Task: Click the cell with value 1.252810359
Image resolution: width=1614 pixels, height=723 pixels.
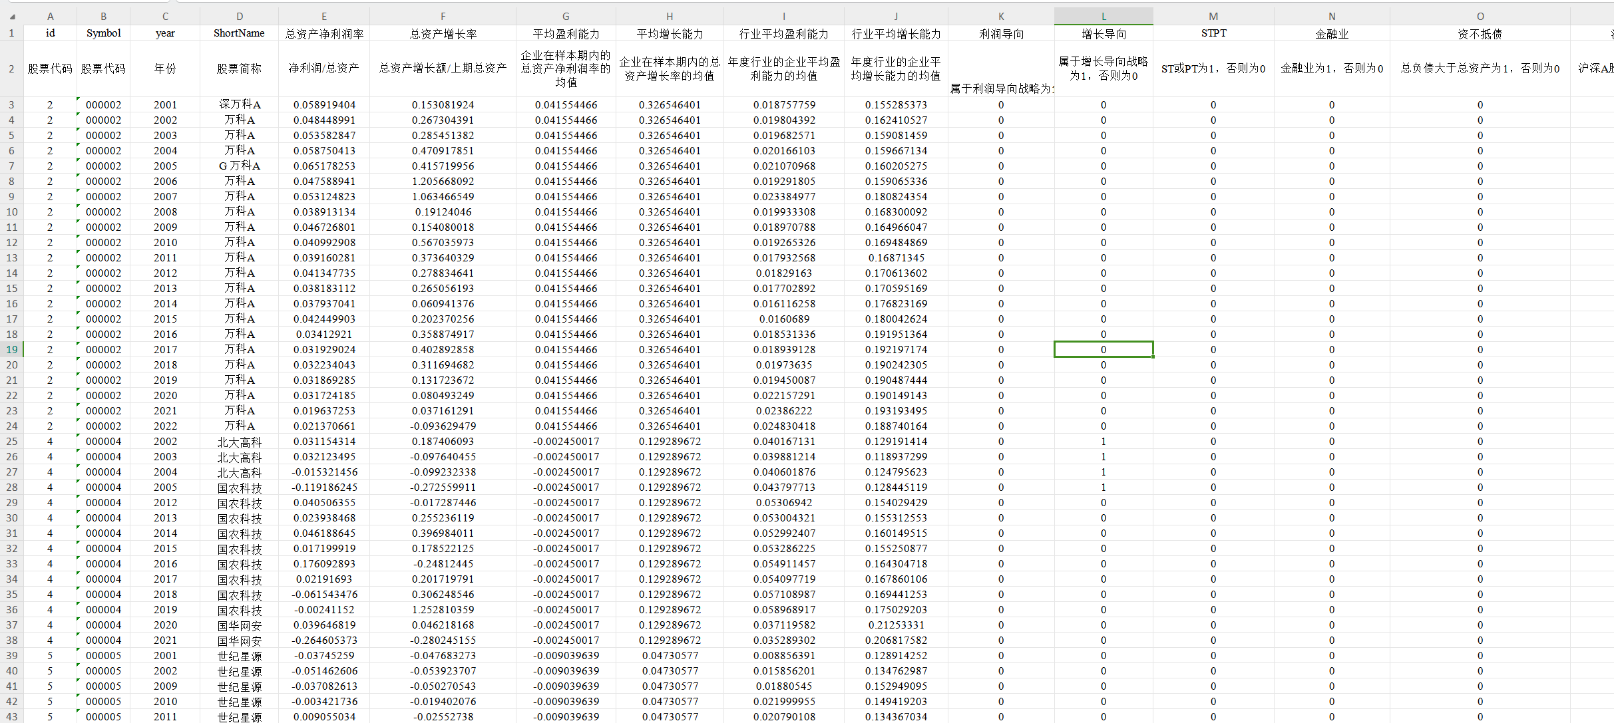Action: 443,610
